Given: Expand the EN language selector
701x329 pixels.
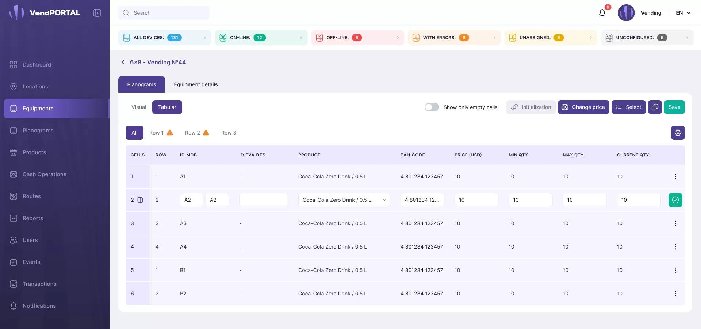Looking at the screenshot, I should 683,13.
